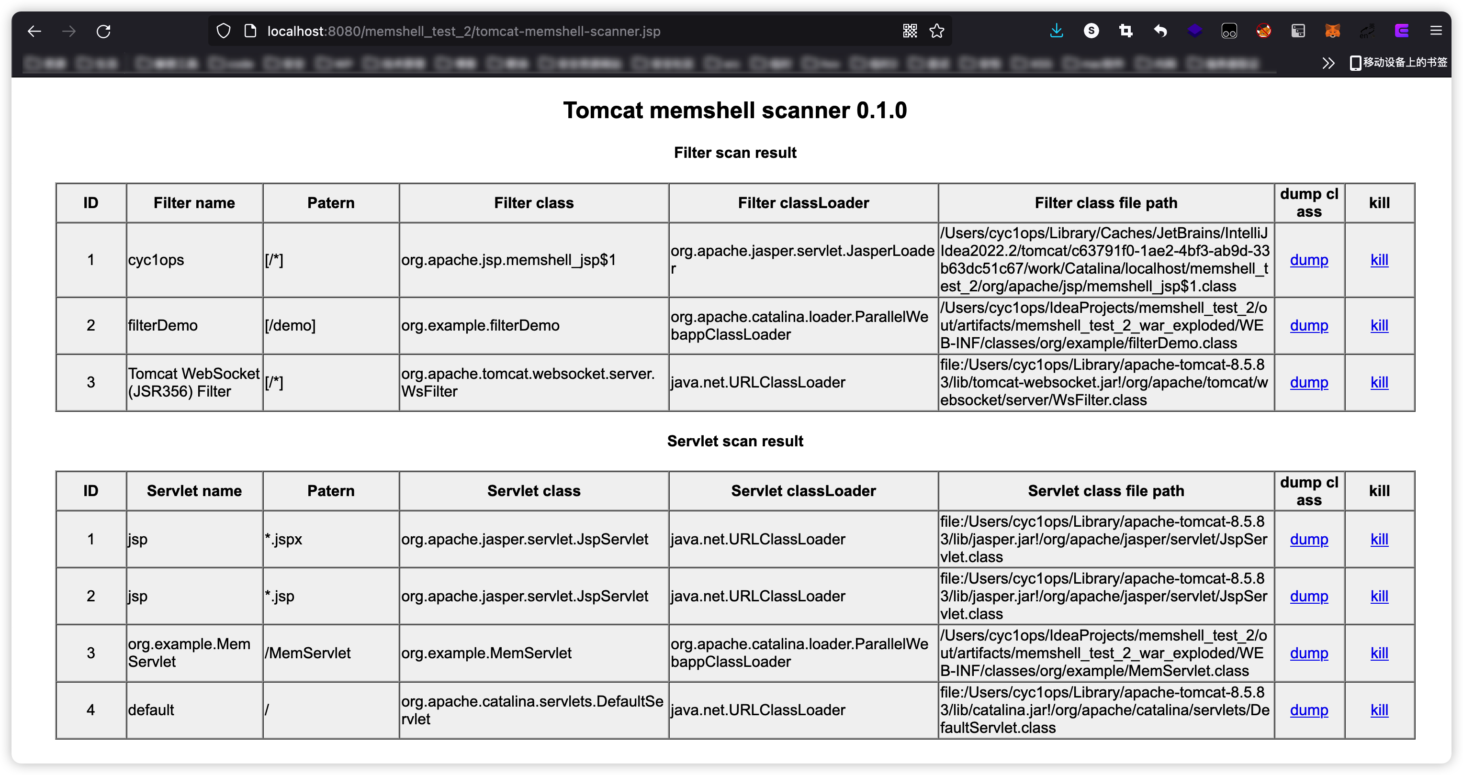
Task: Open the mobile device bookmarks folder
Action: pyautogui.click(x=1399, y=62)
